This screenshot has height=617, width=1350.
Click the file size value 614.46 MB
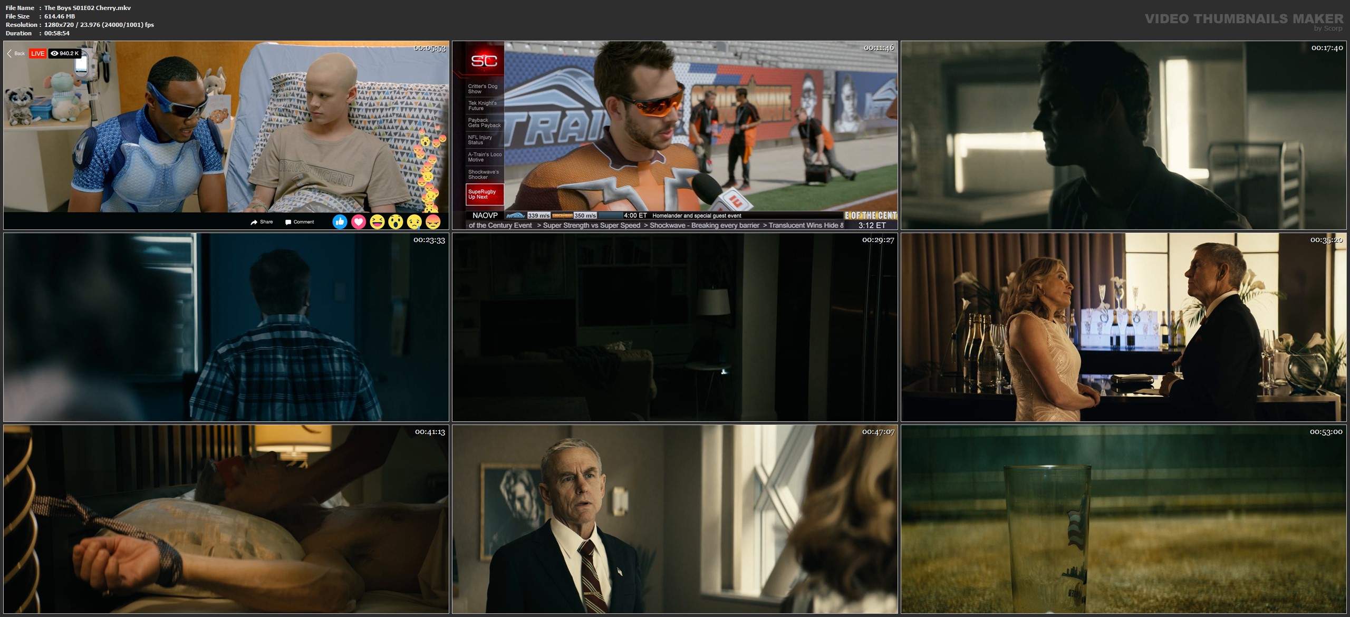pos(60,16)
